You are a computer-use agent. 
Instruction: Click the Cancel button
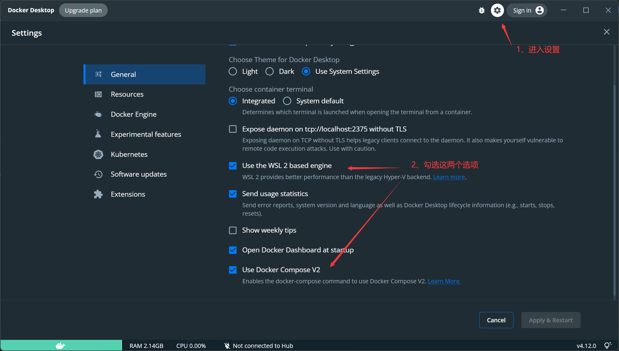496,320
